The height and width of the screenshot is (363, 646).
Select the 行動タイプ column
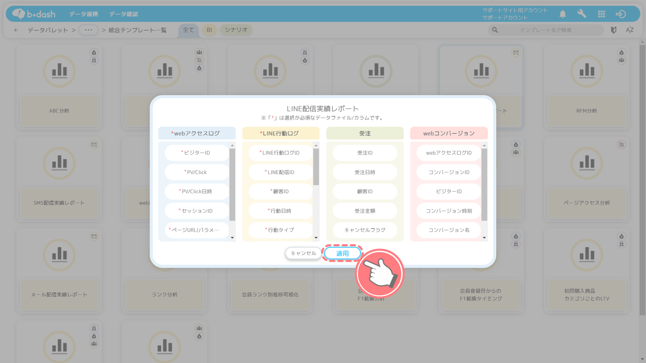tap(280, 230)
